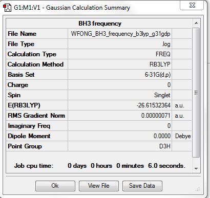Click the Charge value 0
The image size is (210, 198).
coord(169,85)
